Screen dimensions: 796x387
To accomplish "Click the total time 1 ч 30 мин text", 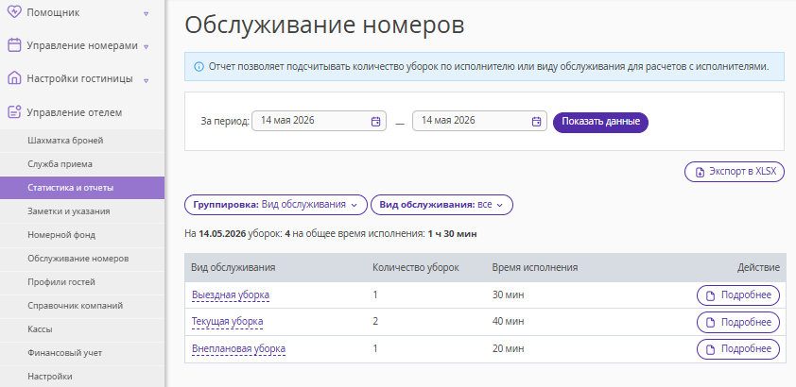I will (x=452, y=234).
